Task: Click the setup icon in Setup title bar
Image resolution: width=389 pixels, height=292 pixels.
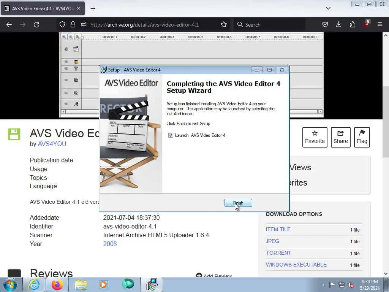Action: click(104, 70)
